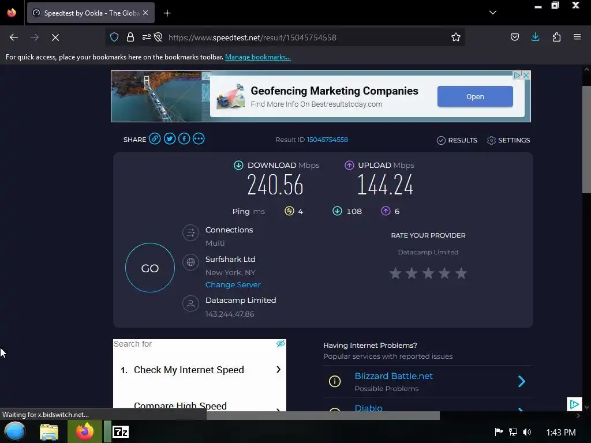Click the Connections mode icon
The image size is (591, 443).
190,233
